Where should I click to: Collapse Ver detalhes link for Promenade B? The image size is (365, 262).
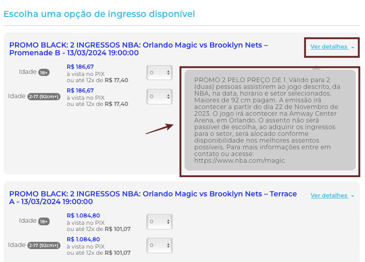[x=332, y=47]
